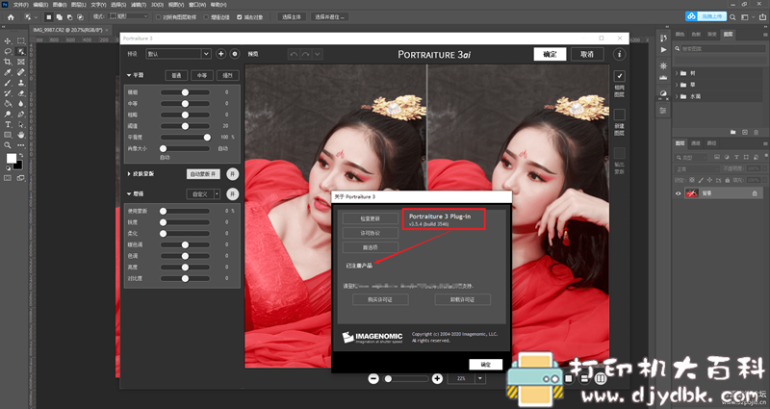The width and height of the screenshot is (770, 409).
Task: Click the pattern search field
Action: 719,49
